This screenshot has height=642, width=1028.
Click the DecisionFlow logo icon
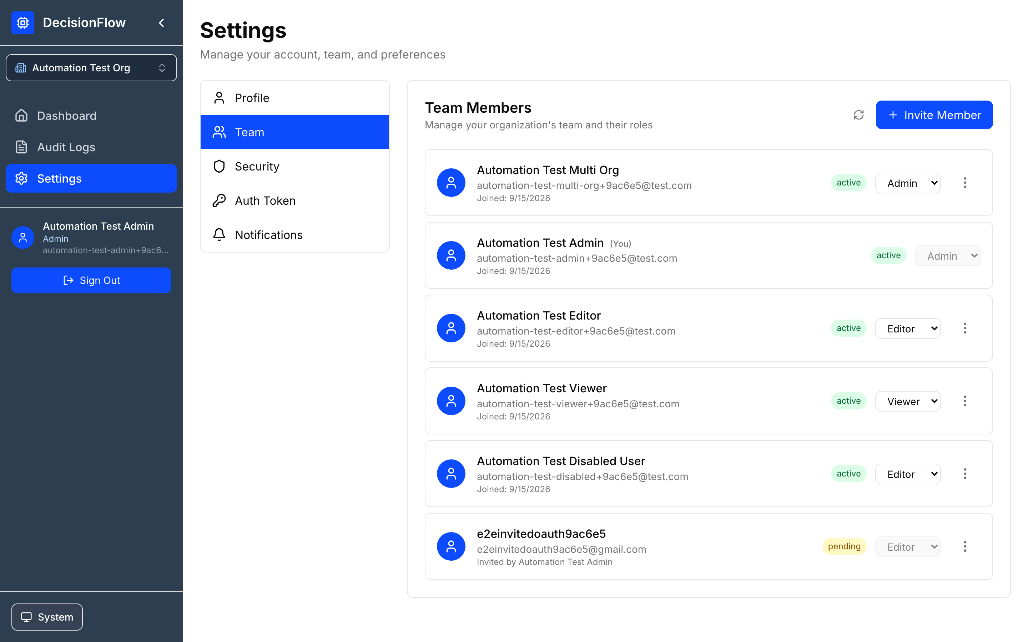(x=23, y=22)
